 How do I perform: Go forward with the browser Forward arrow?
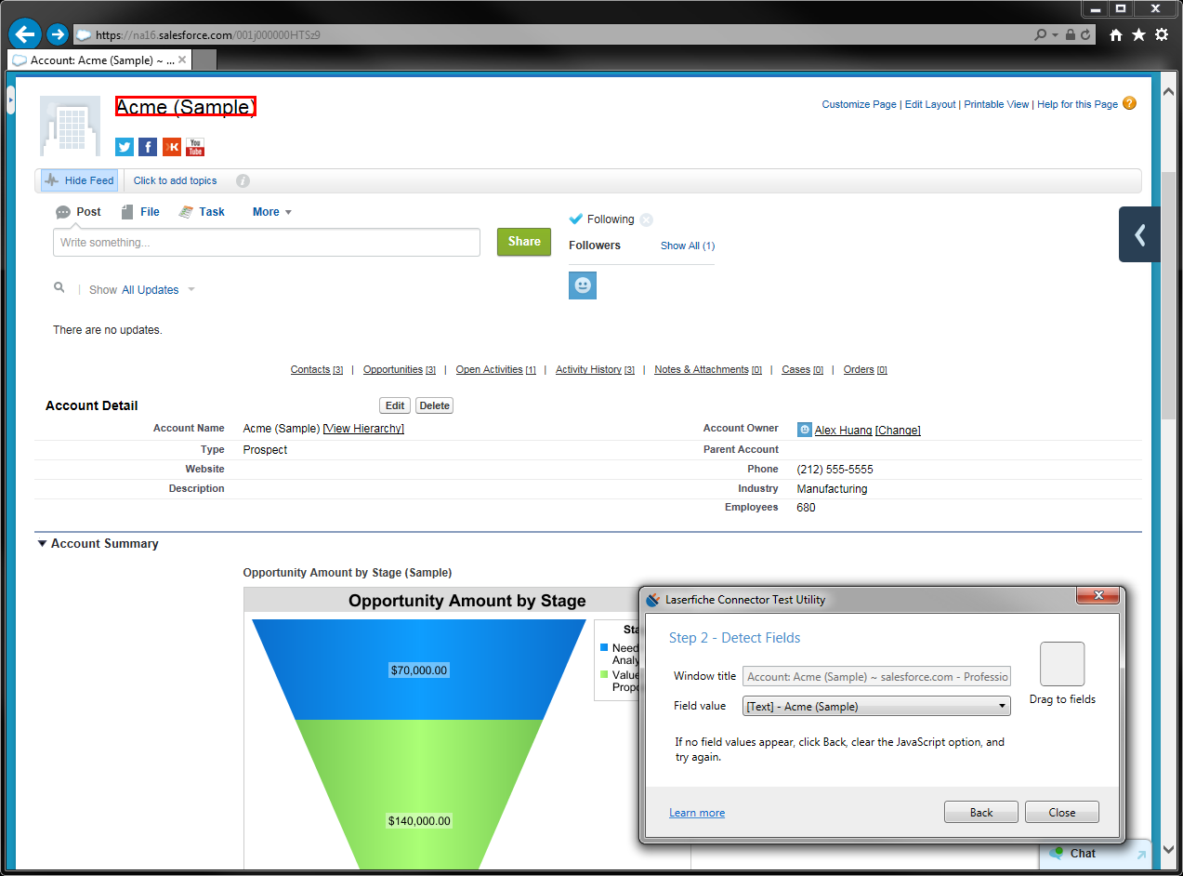58,34
